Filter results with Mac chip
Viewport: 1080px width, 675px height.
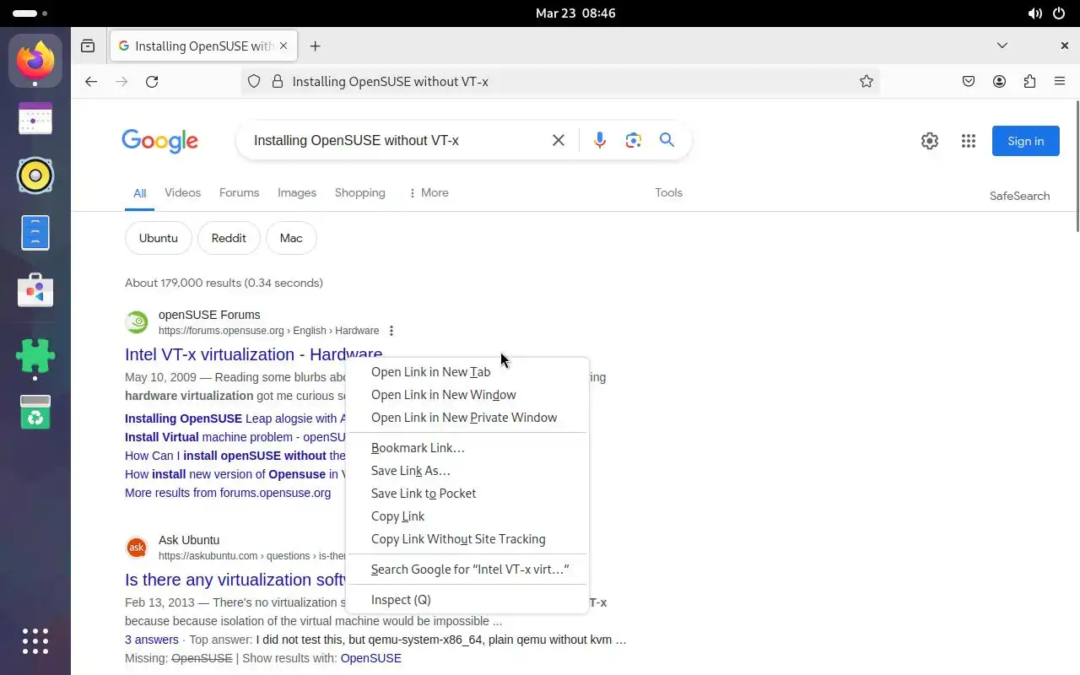coord(291,238)
